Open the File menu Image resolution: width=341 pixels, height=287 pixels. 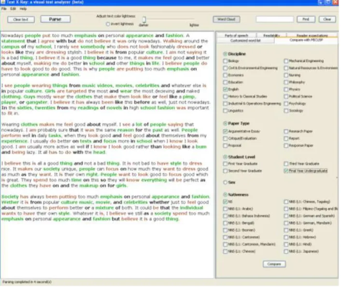4,9
